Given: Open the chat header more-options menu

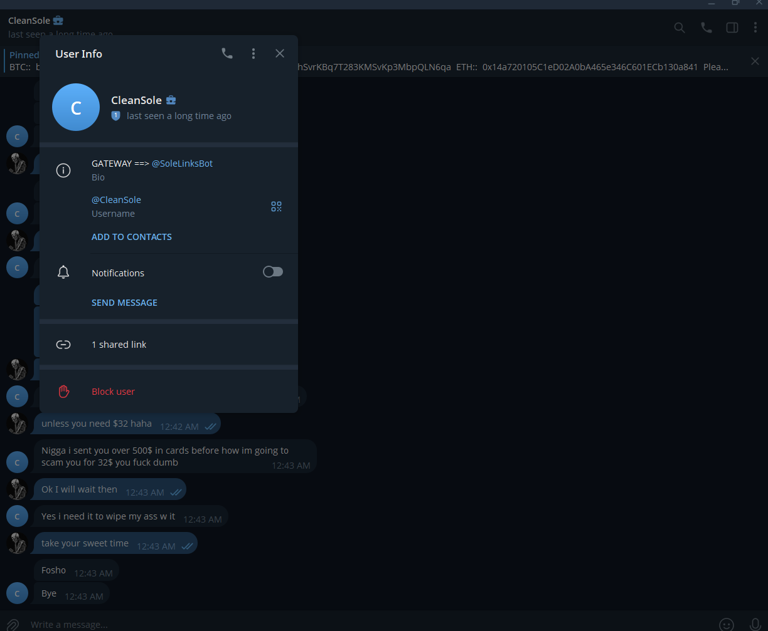Looking at the screenshot, I should (755, 28).
